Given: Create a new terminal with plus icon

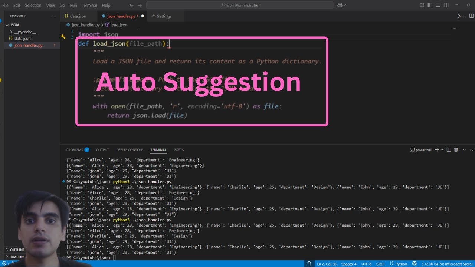Looking at the screenshot, I should tap(437, 150).
